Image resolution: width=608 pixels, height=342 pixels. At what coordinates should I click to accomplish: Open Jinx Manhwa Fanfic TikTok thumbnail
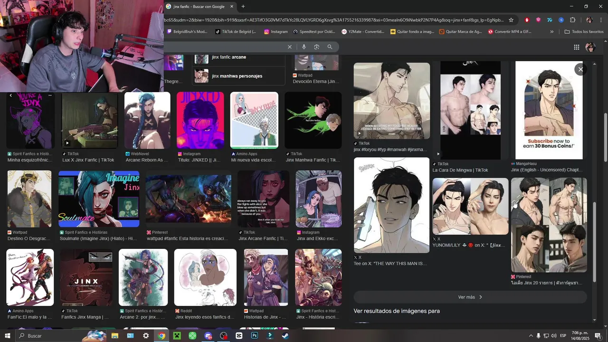pyautogui.click(x=313, y=121)
